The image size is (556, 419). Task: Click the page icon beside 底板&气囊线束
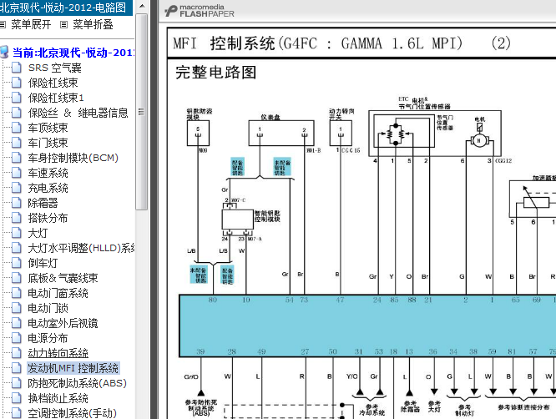(17, 278)
